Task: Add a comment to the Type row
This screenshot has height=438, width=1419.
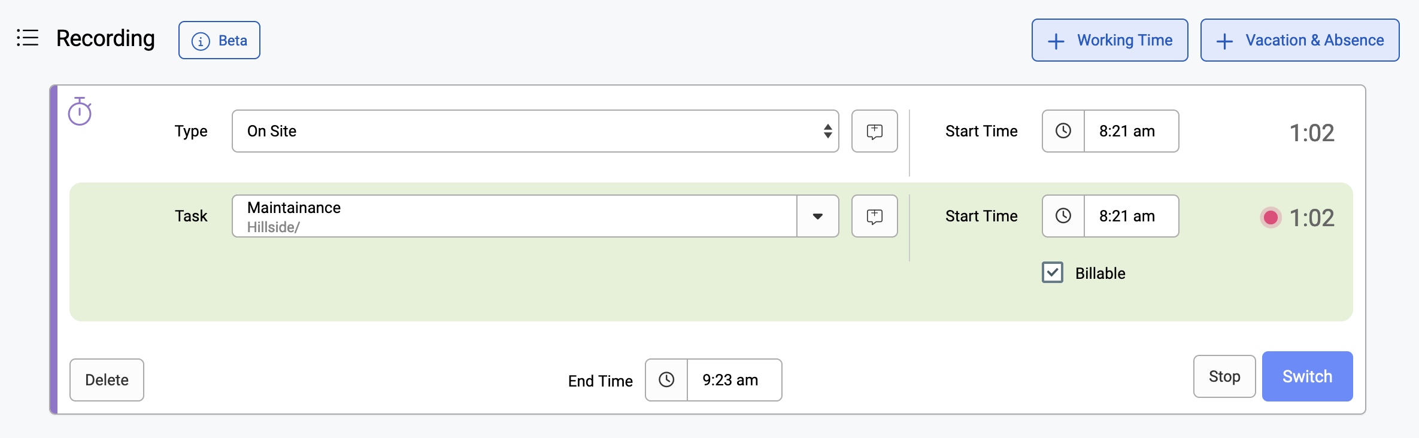Action: tap(874, 131)
